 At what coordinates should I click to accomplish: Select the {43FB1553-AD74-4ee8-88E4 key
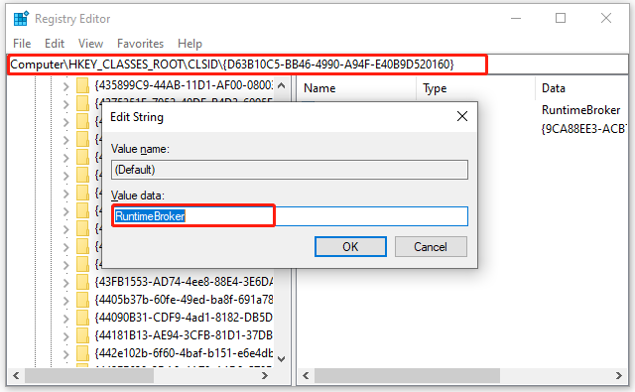click(184, 282)
